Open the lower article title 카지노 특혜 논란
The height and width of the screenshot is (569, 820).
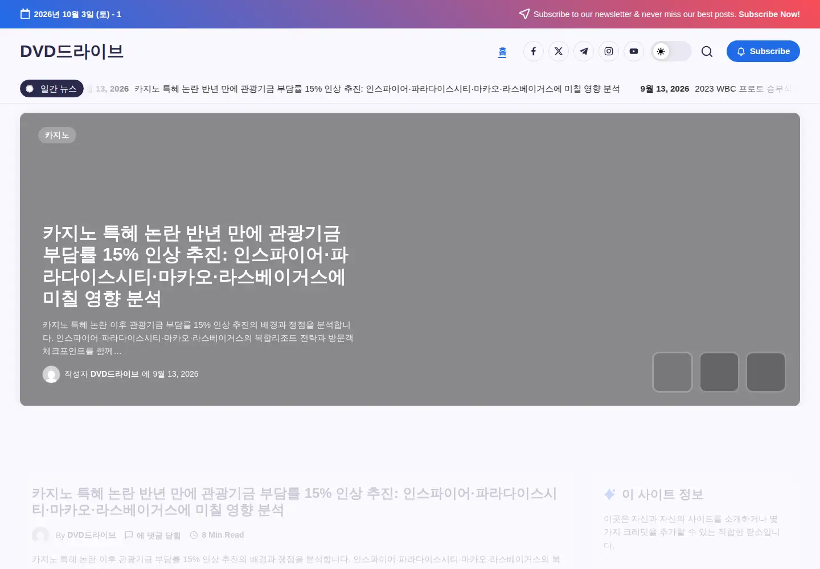click(294, 501)
